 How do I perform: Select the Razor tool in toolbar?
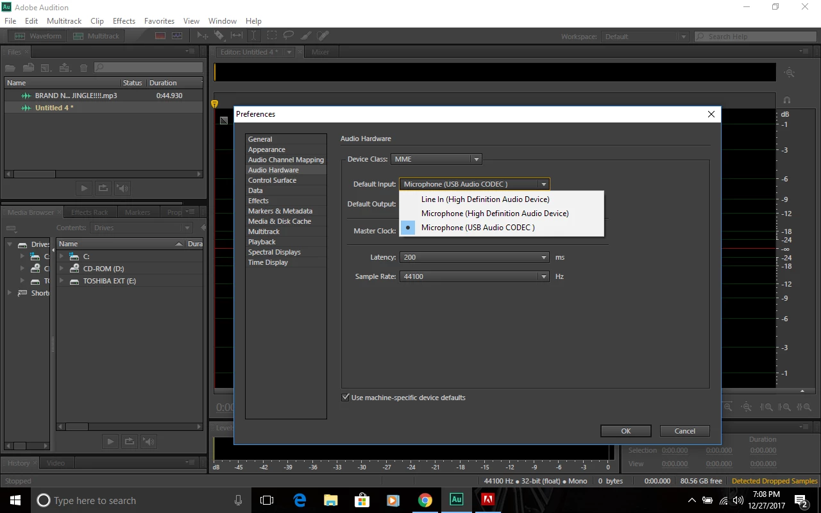pos(219,36)
